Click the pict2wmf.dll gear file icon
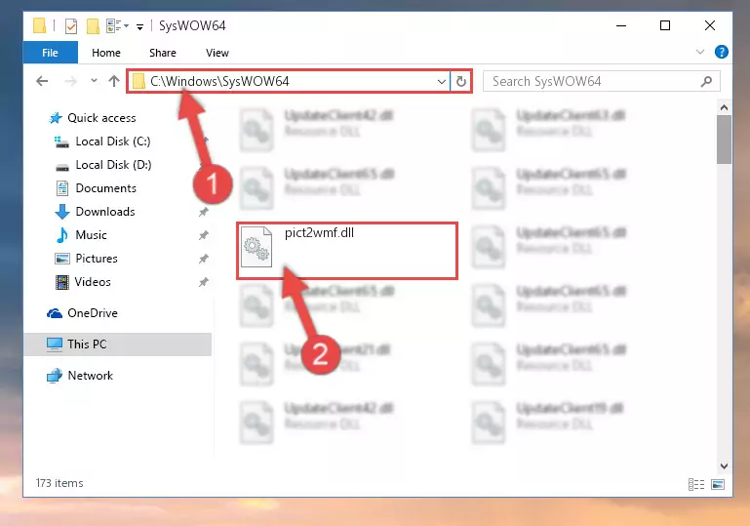The image size is (750, 526). (x=257, y=247)
